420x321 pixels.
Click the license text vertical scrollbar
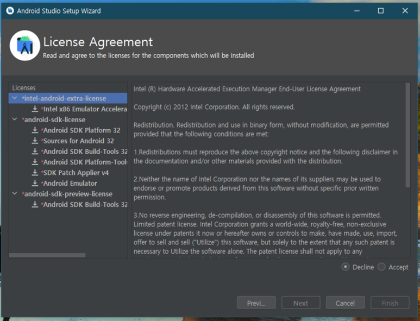[408, 135]
